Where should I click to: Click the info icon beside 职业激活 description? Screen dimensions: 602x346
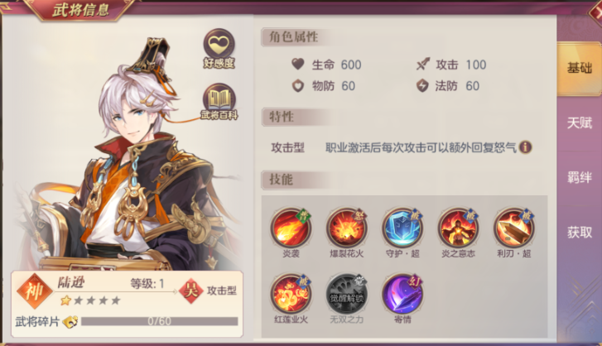[525, 147]
